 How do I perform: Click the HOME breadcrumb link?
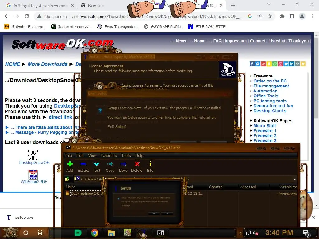pos(12,64)
